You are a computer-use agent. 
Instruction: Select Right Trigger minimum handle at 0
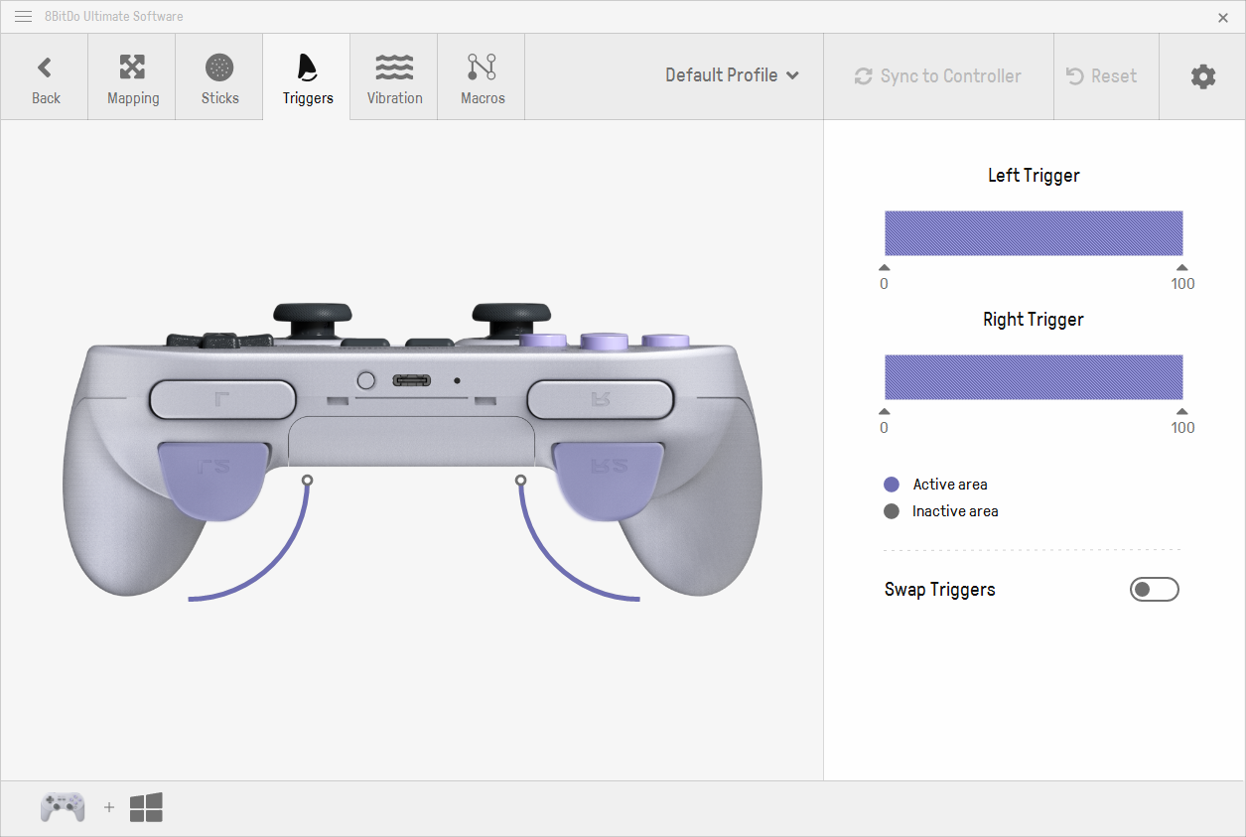tap(885, 411)
